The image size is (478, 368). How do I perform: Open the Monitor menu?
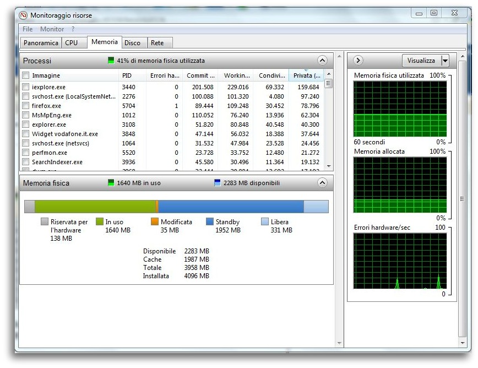52,29
